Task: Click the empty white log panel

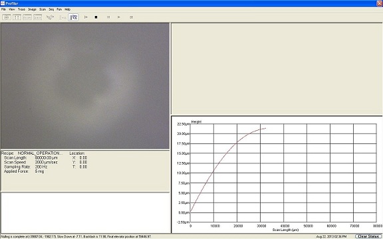Action: 85,212
